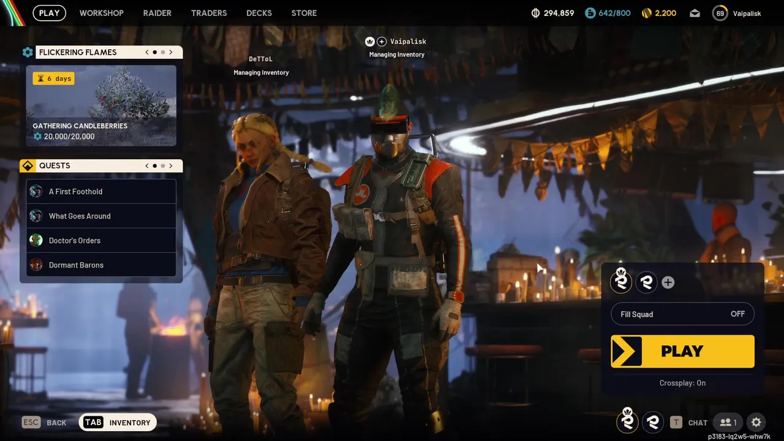This screenshot has width=784, height=441.
Task: Open the friends list showing 1 online
Action: [728, 422]
